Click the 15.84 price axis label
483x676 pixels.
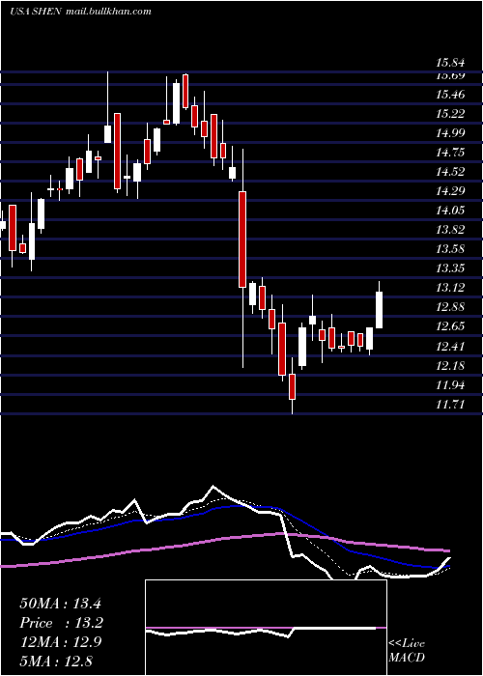coord(450,63)
